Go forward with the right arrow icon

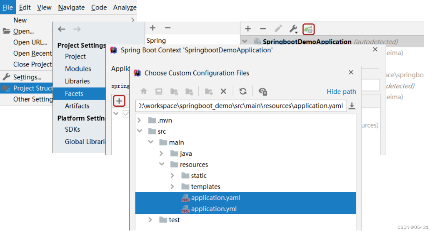(x=77, y=29)
